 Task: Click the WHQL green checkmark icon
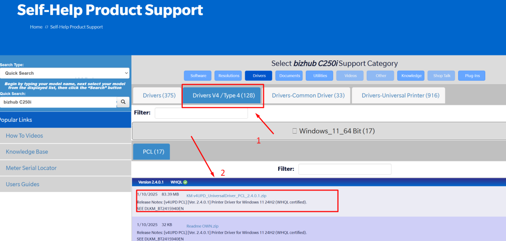185,182
